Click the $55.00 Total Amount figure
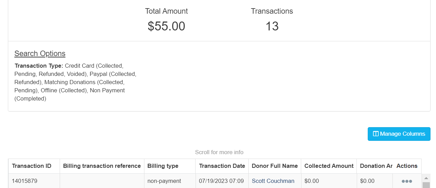Screen dimensions: 436x188 click(166, 26)
